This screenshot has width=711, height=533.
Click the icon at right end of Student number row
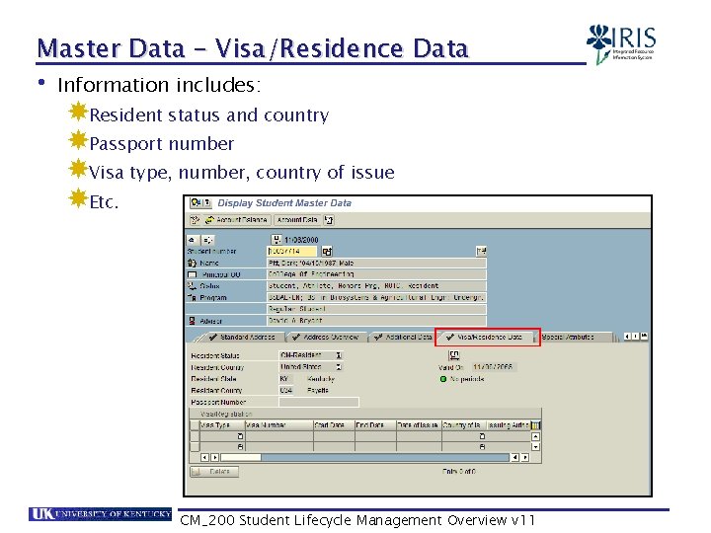[481, 251]
